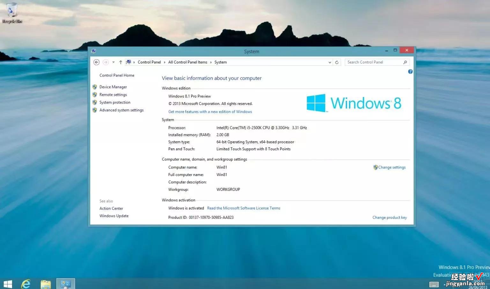490x289 pixels.
Task: Click shield icon next to System protection
Action: click(95, 102)
